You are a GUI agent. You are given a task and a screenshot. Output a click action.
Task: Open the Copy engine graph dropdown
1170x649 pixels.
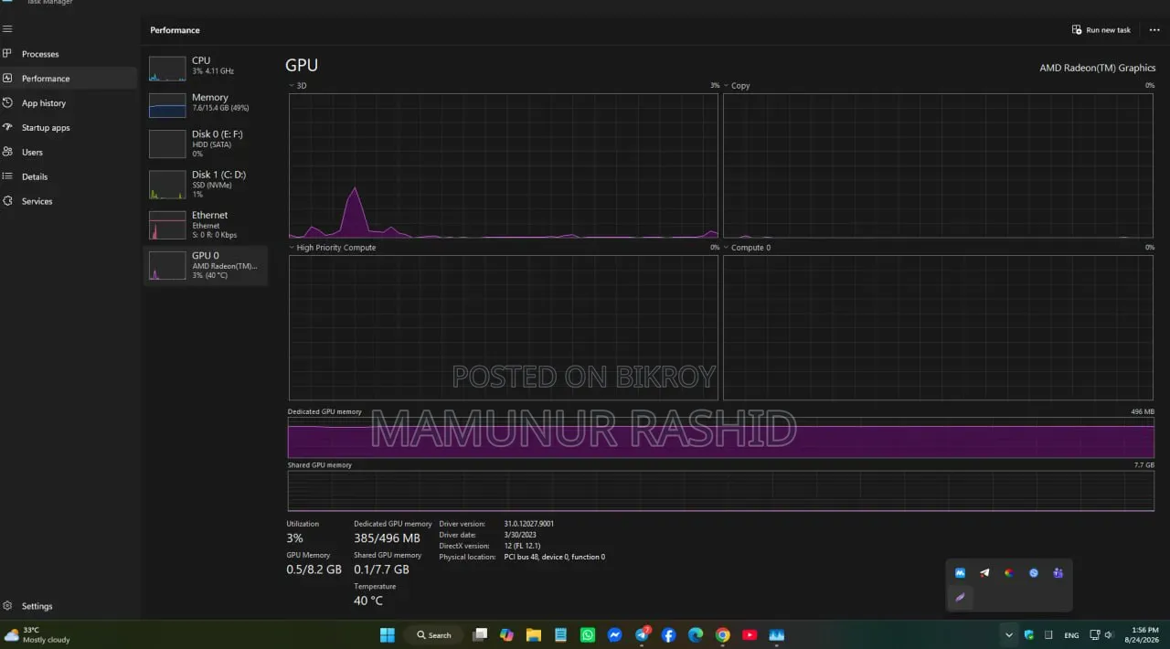point(727,86)
